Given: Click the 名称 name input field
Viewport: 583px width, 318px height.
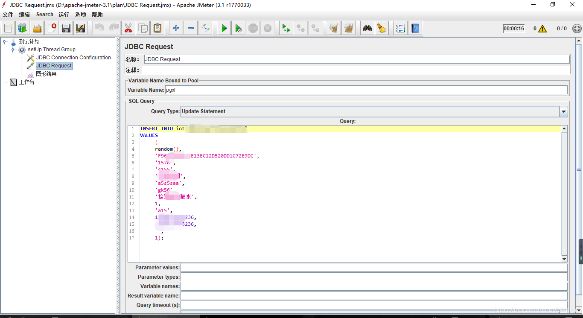Looking at the screenshot, I should click(x=357, y=59).
